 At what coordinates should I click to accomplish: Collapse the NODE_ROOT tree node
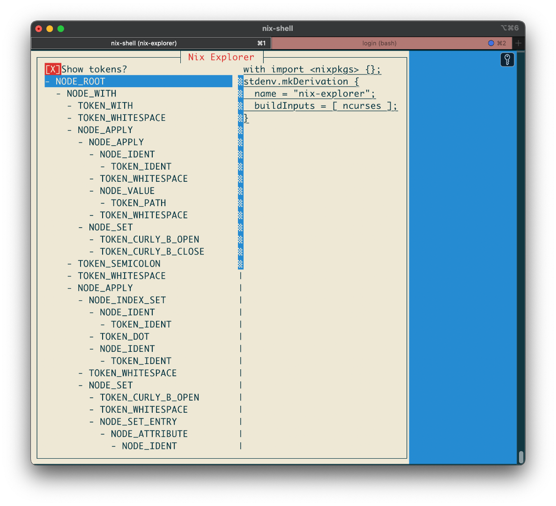tap(48, 82)
